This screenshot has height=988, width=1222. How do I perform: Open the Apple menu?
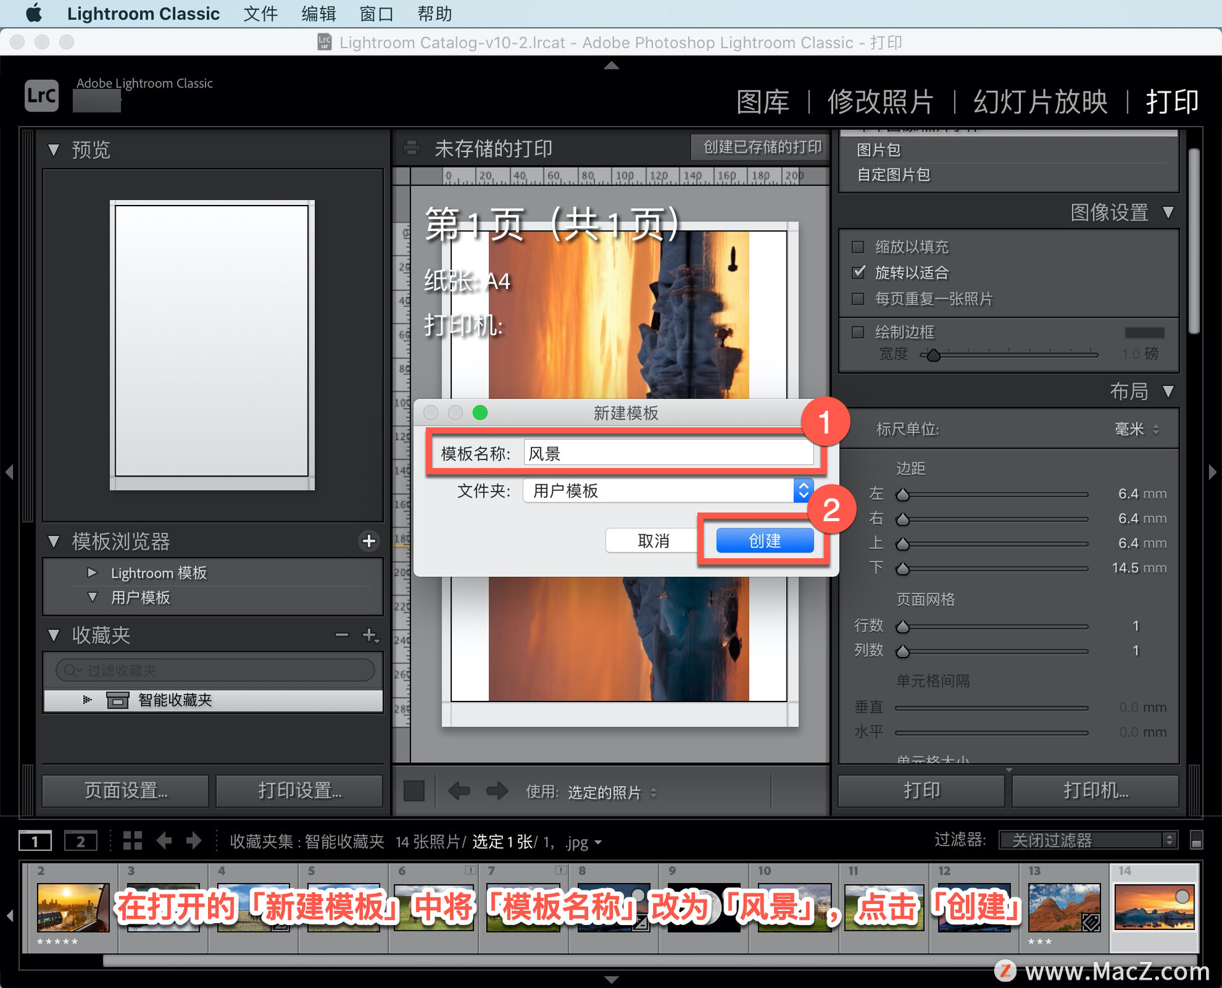coord(34,13)
